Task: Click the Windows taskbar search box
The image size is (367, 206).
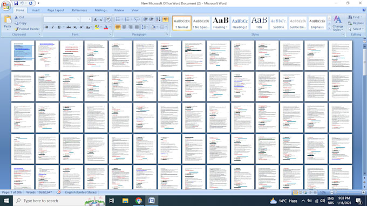Action: click(59, 201)
